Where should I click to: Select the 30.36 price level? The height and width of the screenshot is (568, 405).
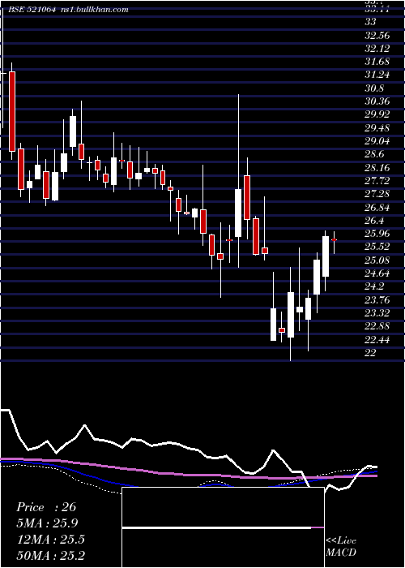377,101
